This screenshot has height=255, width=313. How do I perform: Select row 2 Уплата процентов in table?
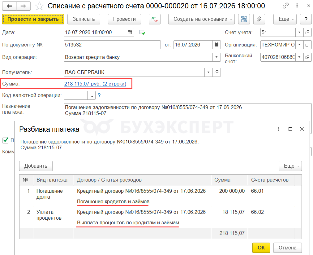pos(161,218)
